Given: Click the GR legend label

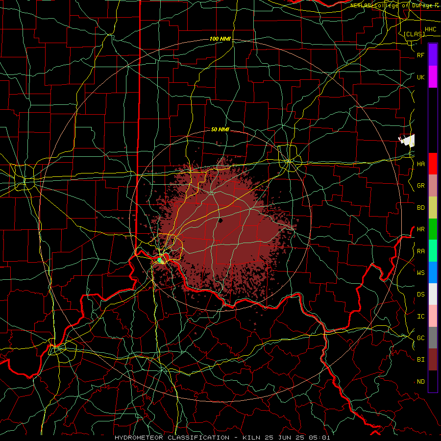Looking at the screenshot, I should tap(421, 186).
